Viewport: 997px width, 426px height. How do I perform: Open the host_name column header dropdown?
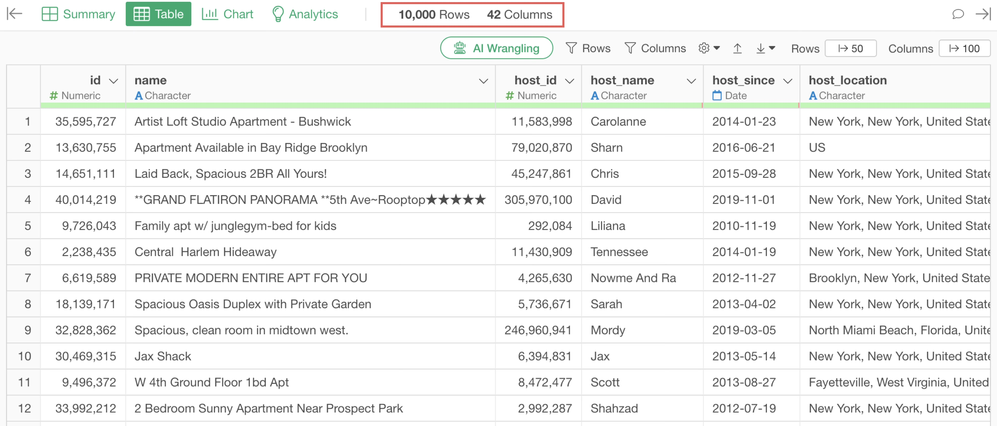pyautogui.click(x=691, y=81)
